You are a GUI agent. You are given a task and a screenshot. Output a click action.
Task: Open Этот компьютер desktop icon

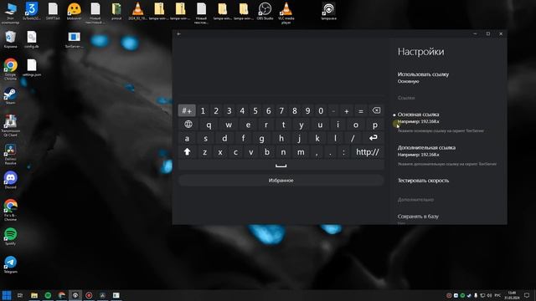click(x=10, y=13)
